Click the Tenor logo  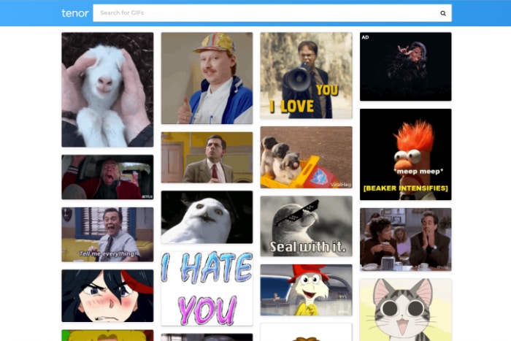74,13
